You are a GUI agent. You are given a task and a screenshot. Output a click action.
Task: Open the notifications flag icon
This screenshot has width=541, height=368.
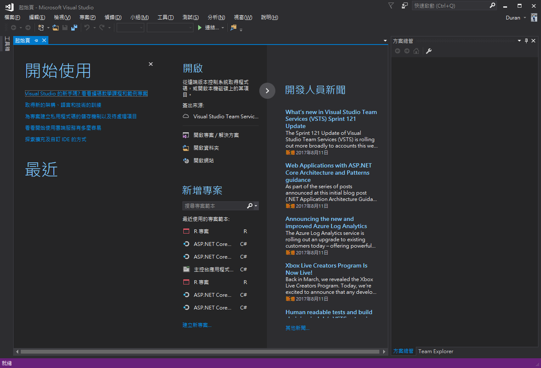click(x=391, y=6)
